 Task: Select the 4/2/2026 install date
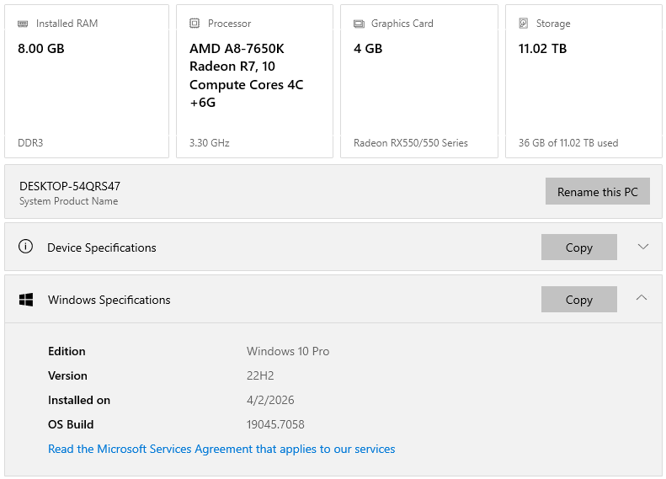(x=270, y=400)
